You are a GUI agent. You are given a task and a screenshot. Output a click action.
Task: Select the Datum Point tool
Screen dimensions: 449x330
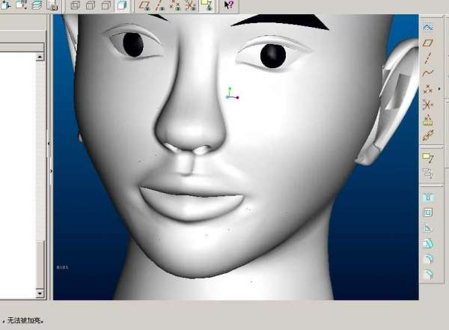[428, 89]
